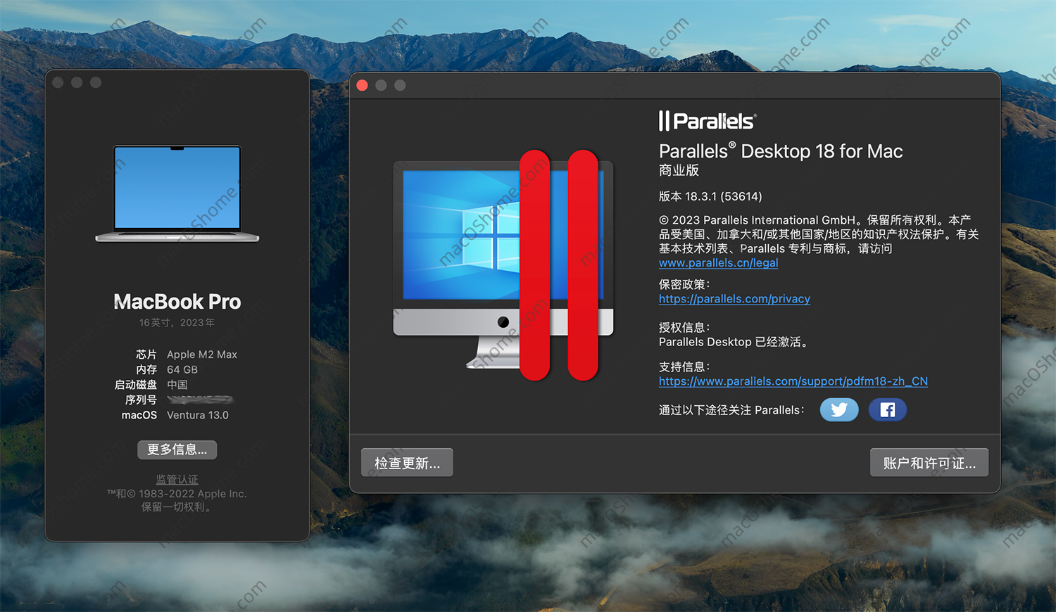Click the 商业版 edition text
This screenshot has height=612, width=1056.
[679, 170]
